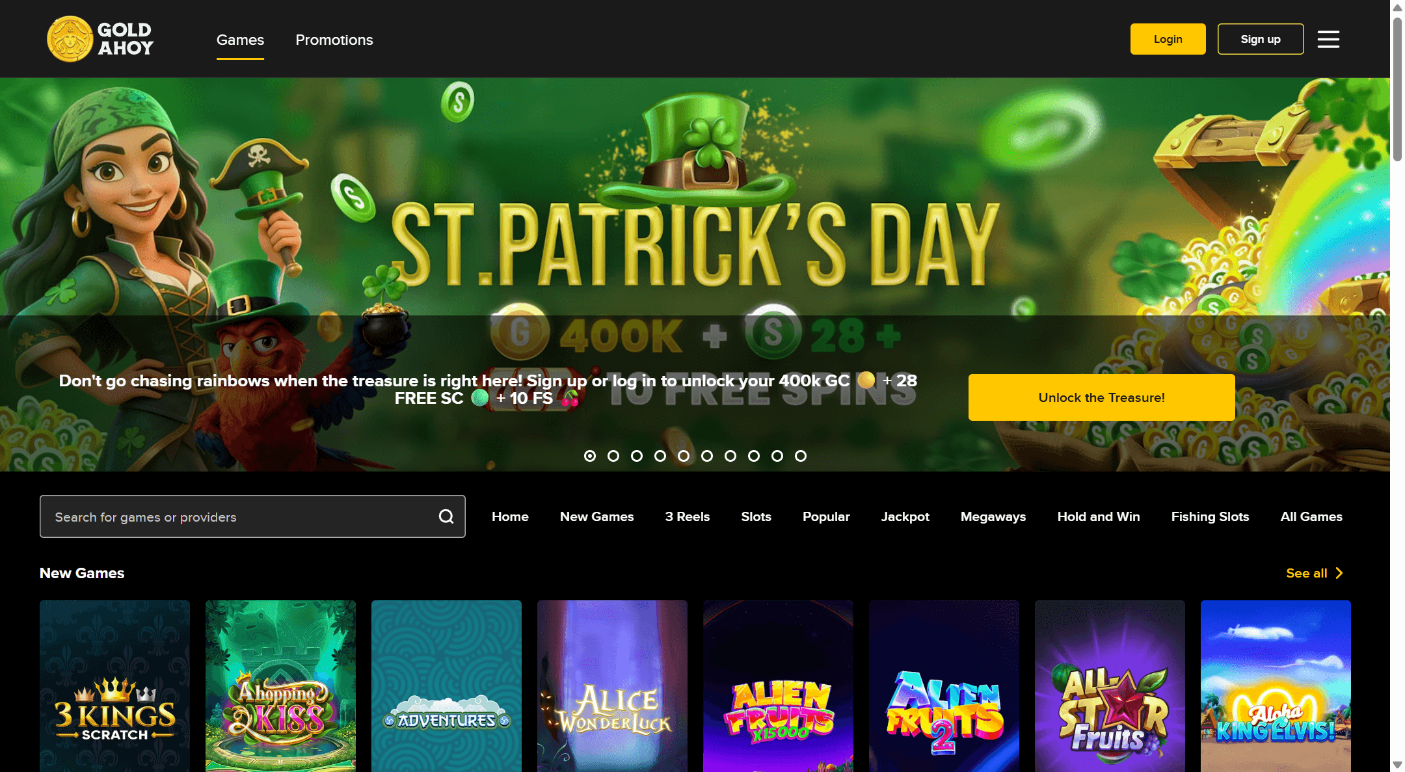Select the fifth carousel slide dot
Image resolution: width=1405 pixels, height=772 pixels.
point(684,456)
